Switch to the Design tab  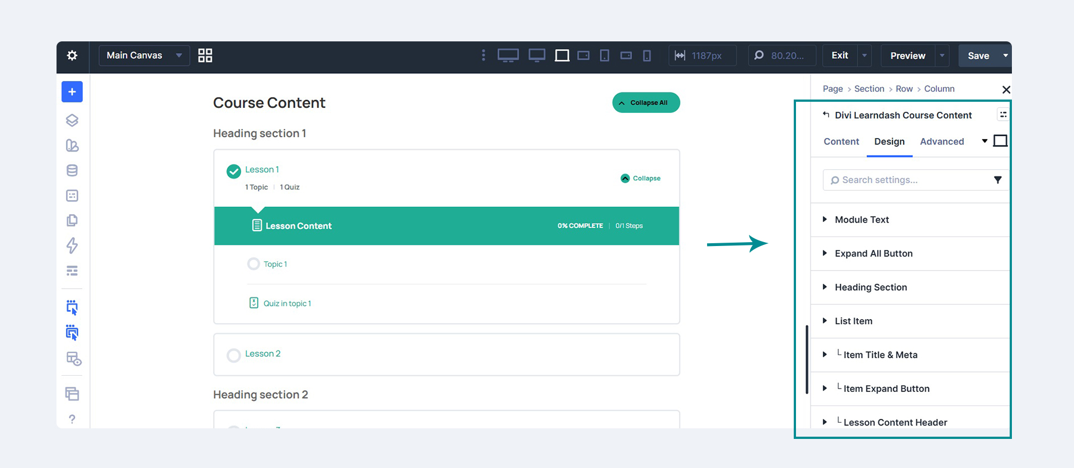[x=889, y=141]
